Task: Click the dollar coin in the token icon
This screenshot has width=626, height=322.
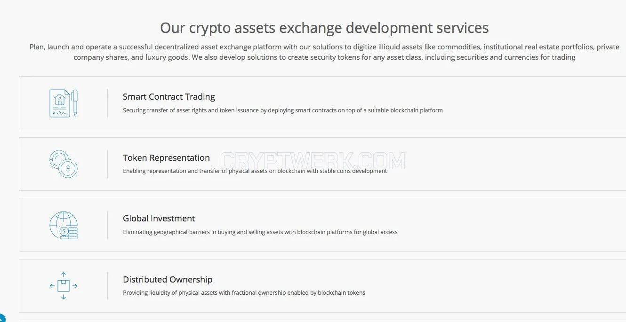Action: (x=69, y=168)
